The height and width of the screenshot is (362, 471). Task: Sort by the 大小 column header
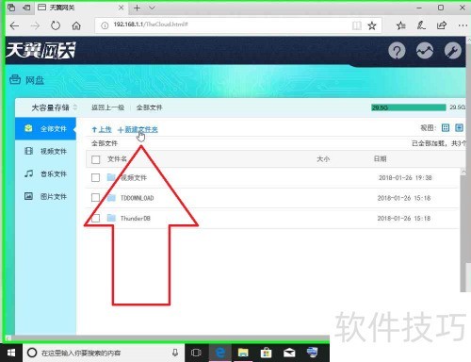(x=323, y=159)
